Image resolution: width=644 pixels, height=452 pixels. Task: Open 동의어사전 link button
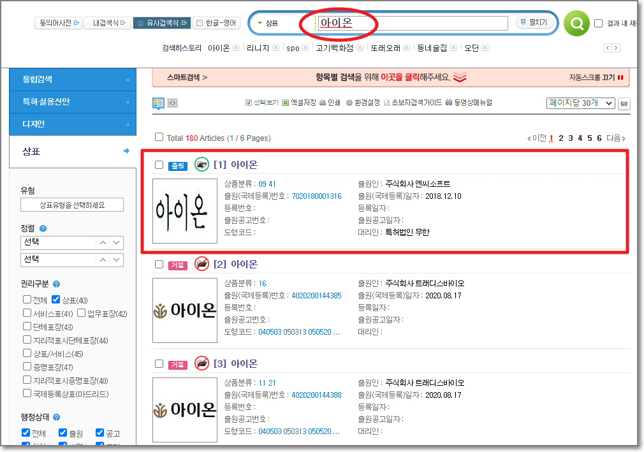pyautogui.click(x=58, y=23)
